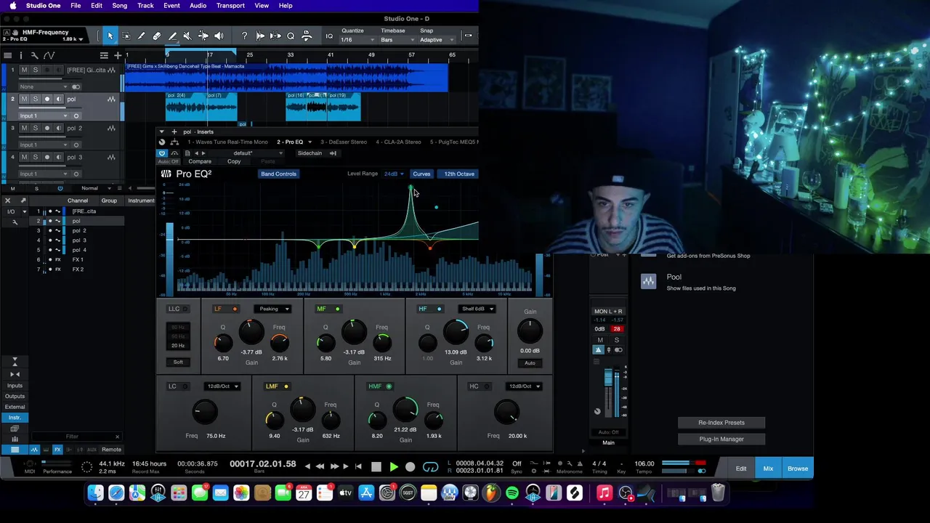The width and height of the screenshot is (930, 523).
Task: Toggle the LMF band enable
Action: coord(286,386)
